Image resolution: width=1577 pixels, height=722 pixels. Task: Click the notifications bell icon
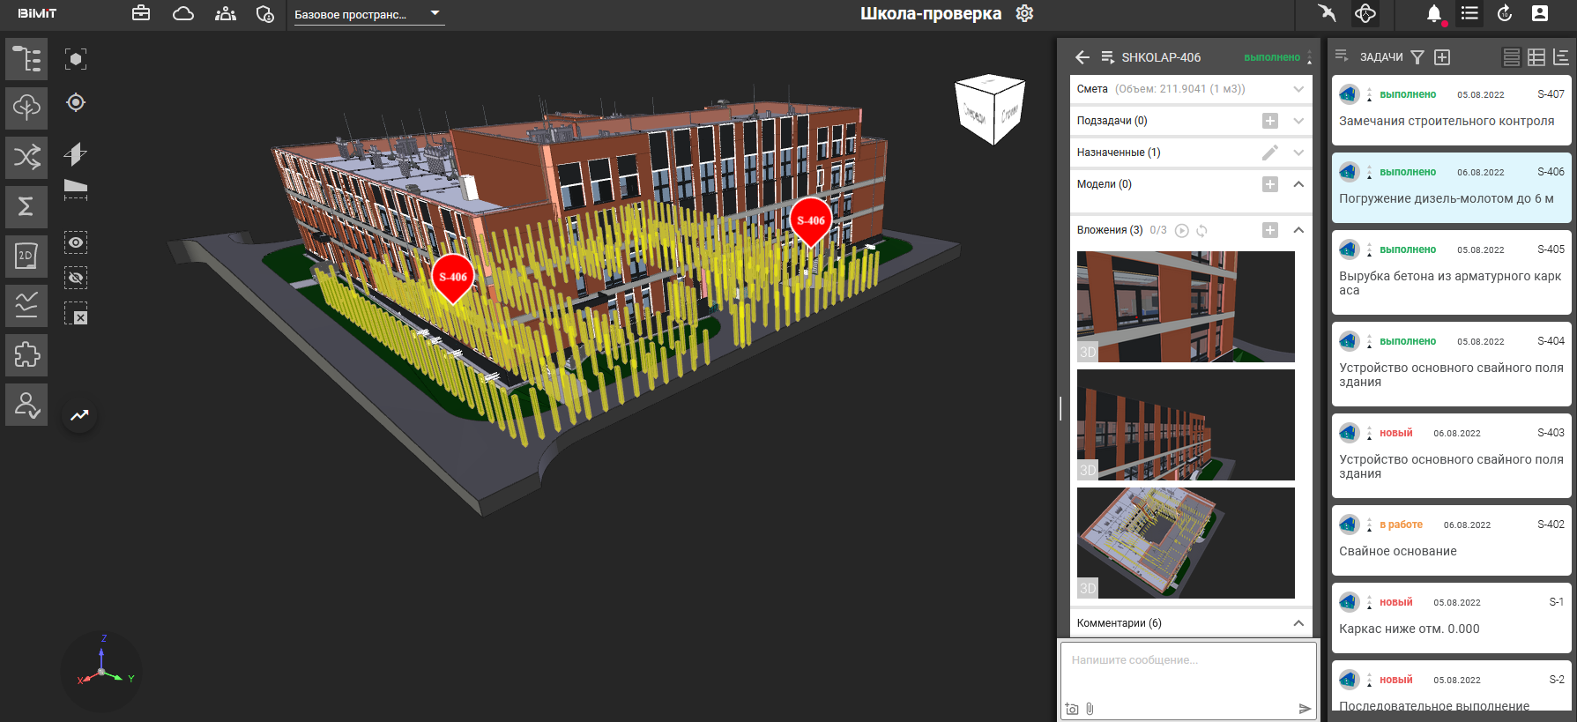click(1433, 13)
